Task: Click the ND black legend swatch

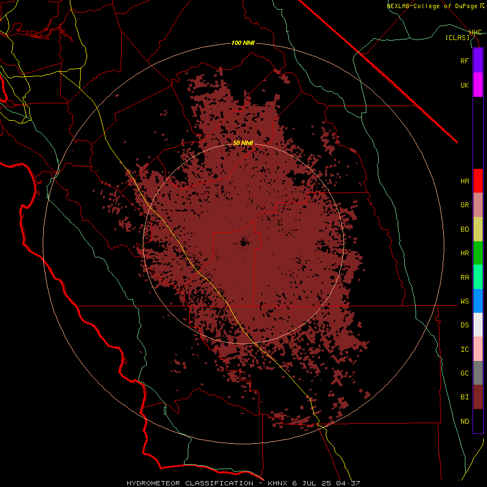Action: click(x=478, y=421)
